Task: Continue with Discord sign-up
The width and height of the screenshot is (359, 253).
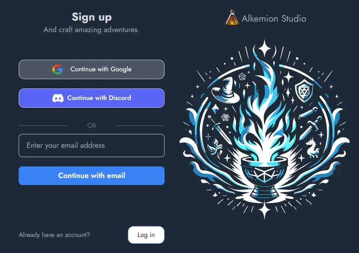Action: click(92, 98)
